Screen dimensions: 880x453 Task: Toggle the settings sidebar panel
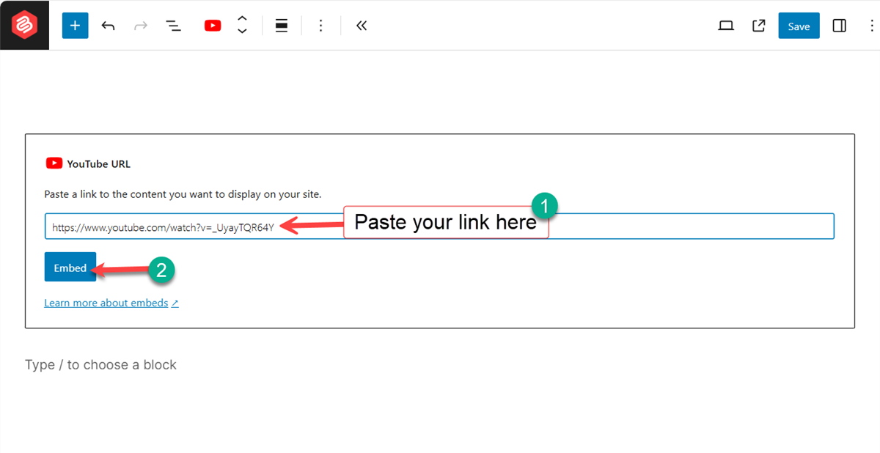[x=839, y=25]
